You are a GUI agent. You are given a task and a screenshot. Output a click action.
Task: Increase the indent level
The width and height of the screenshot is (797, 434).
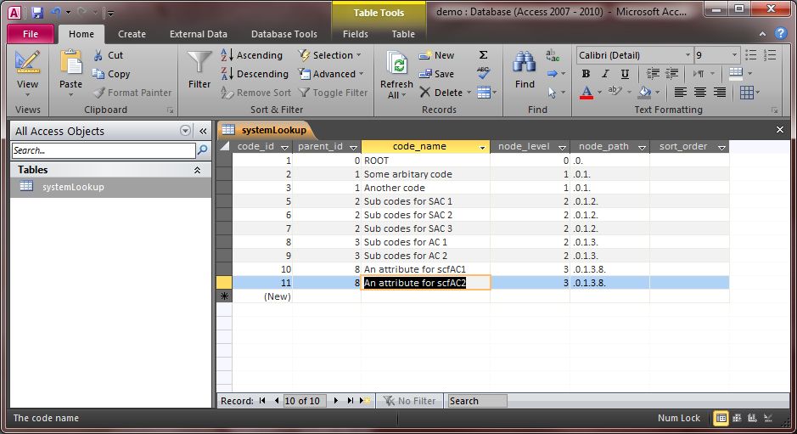point(672,74)
